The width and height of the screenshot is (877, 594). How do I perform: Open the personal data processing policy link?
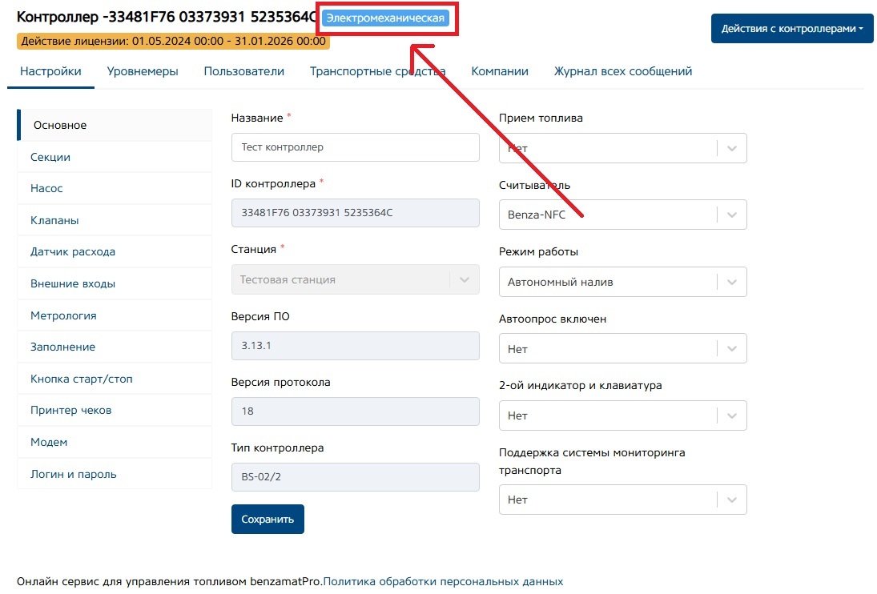coord(443,582)
